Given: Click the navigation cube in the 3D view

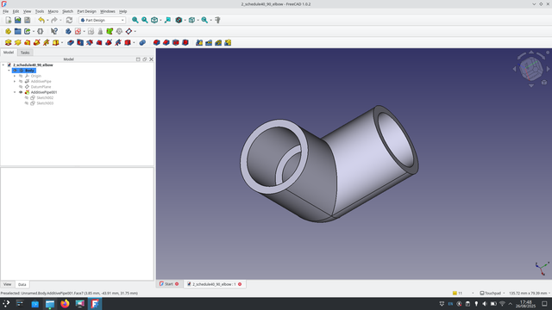Looking at the screenshot, I should pyautogui.click(x=531, y=69).
